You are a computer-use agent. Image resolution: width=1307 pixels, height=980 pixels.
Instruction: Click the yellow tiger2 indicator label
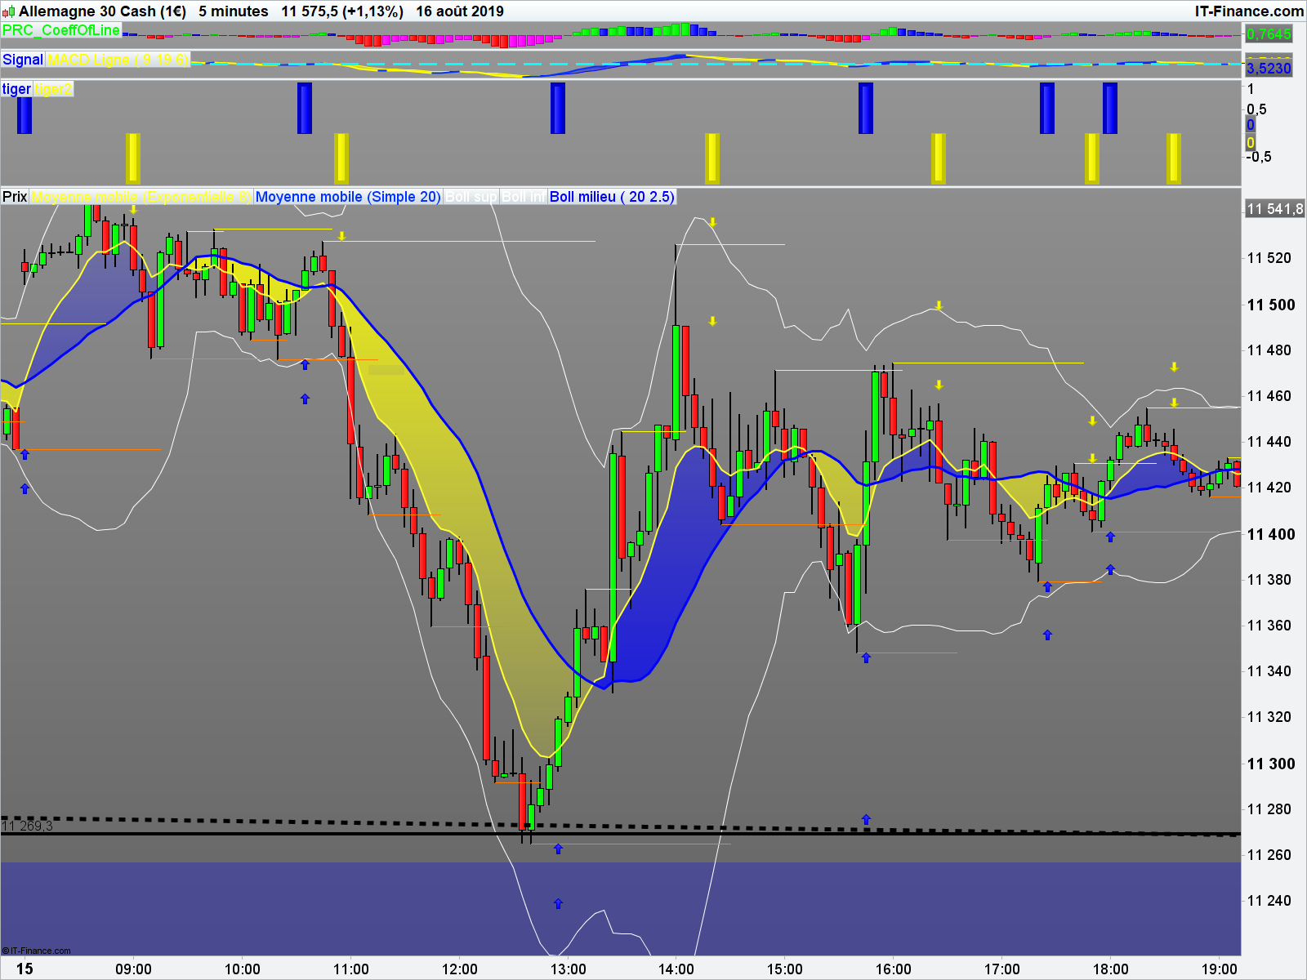[x=53, y=89]
